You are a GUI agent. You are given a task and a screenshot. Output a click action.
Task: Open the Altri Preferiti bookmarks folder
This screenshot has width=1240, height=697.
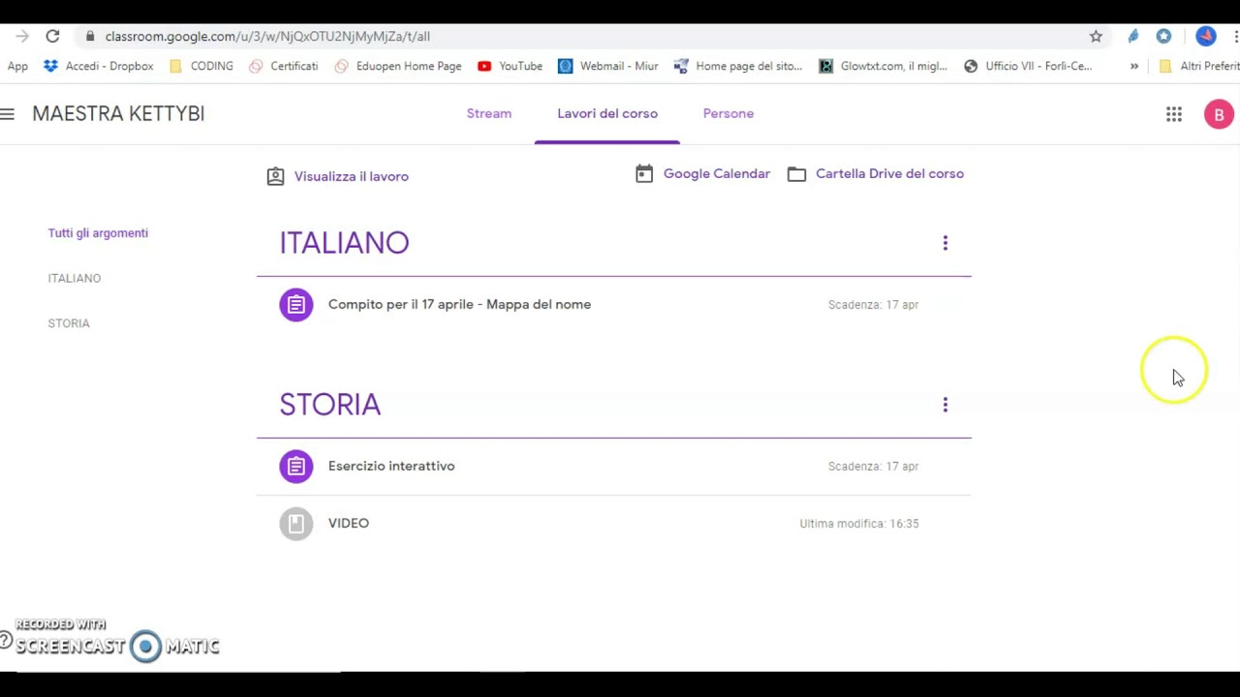[x=1199, y=66]
